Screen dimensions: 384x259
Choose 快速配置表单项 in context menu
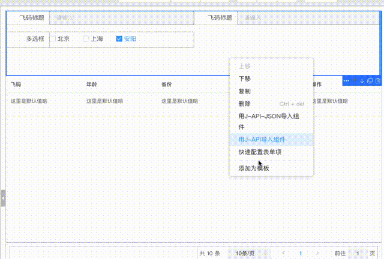point(260,152)
